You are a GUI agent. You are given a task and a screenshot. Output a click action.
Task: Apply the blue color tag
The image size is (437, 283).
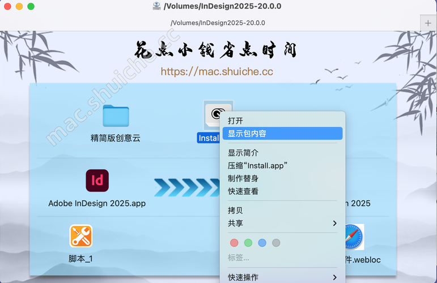point(262,243)
